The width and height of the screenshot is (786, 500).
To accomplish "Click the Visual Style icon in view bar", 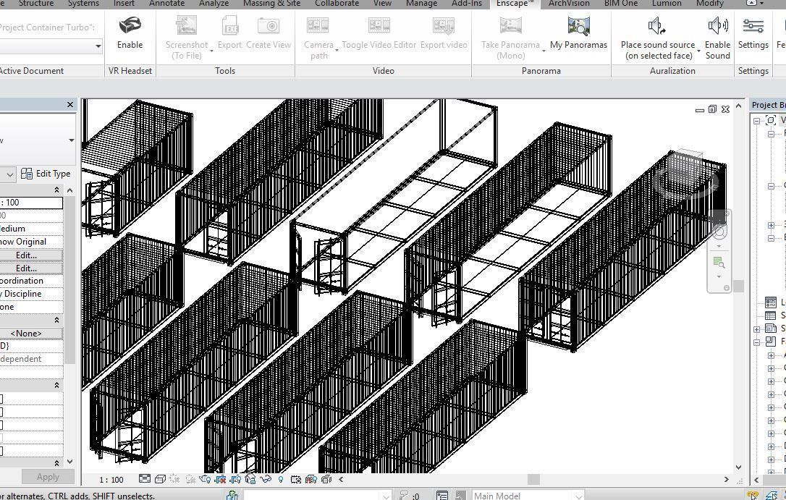I will coord(160,479).
